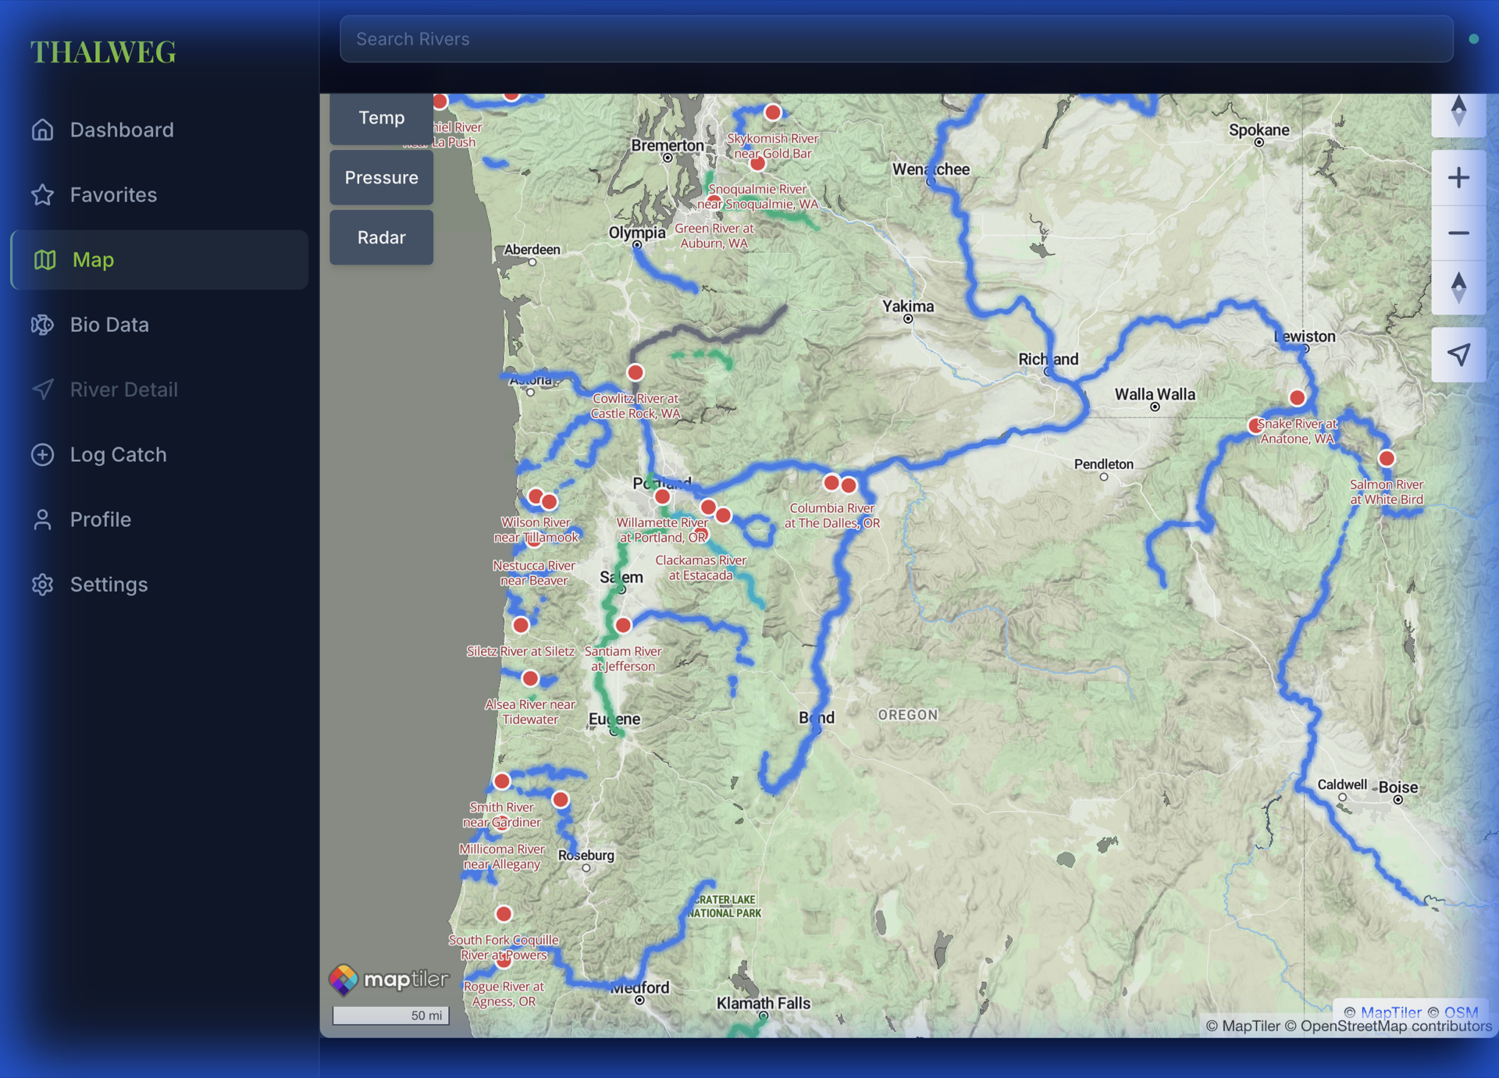
Task: Open the Profile section
Action: (x=100, y=519)
